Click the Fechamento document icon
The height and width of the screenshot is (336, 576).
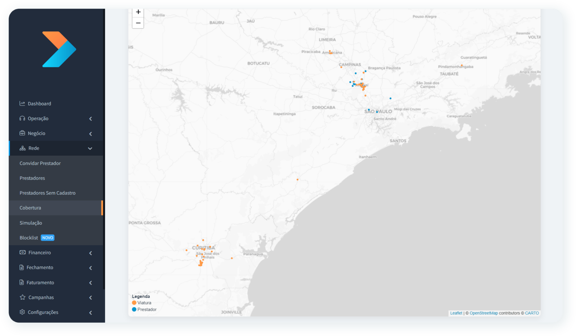(x=22, y=267)
